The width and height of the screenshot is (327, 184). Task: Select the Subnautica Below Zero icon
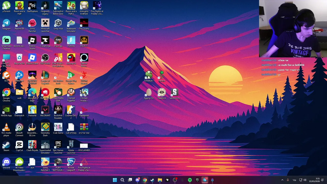click(x=58, y=8)
